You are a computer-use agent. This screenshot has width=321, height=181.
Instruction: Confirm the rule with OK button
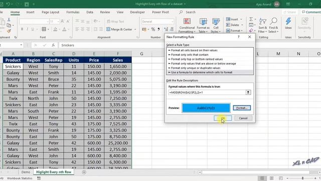coord(223,118)
